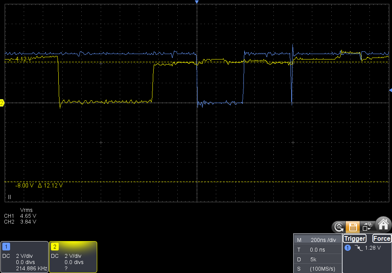Toggle channel 2 with yellow badge
The height and width of the screenshot is (273, 392).
[55, 247]
